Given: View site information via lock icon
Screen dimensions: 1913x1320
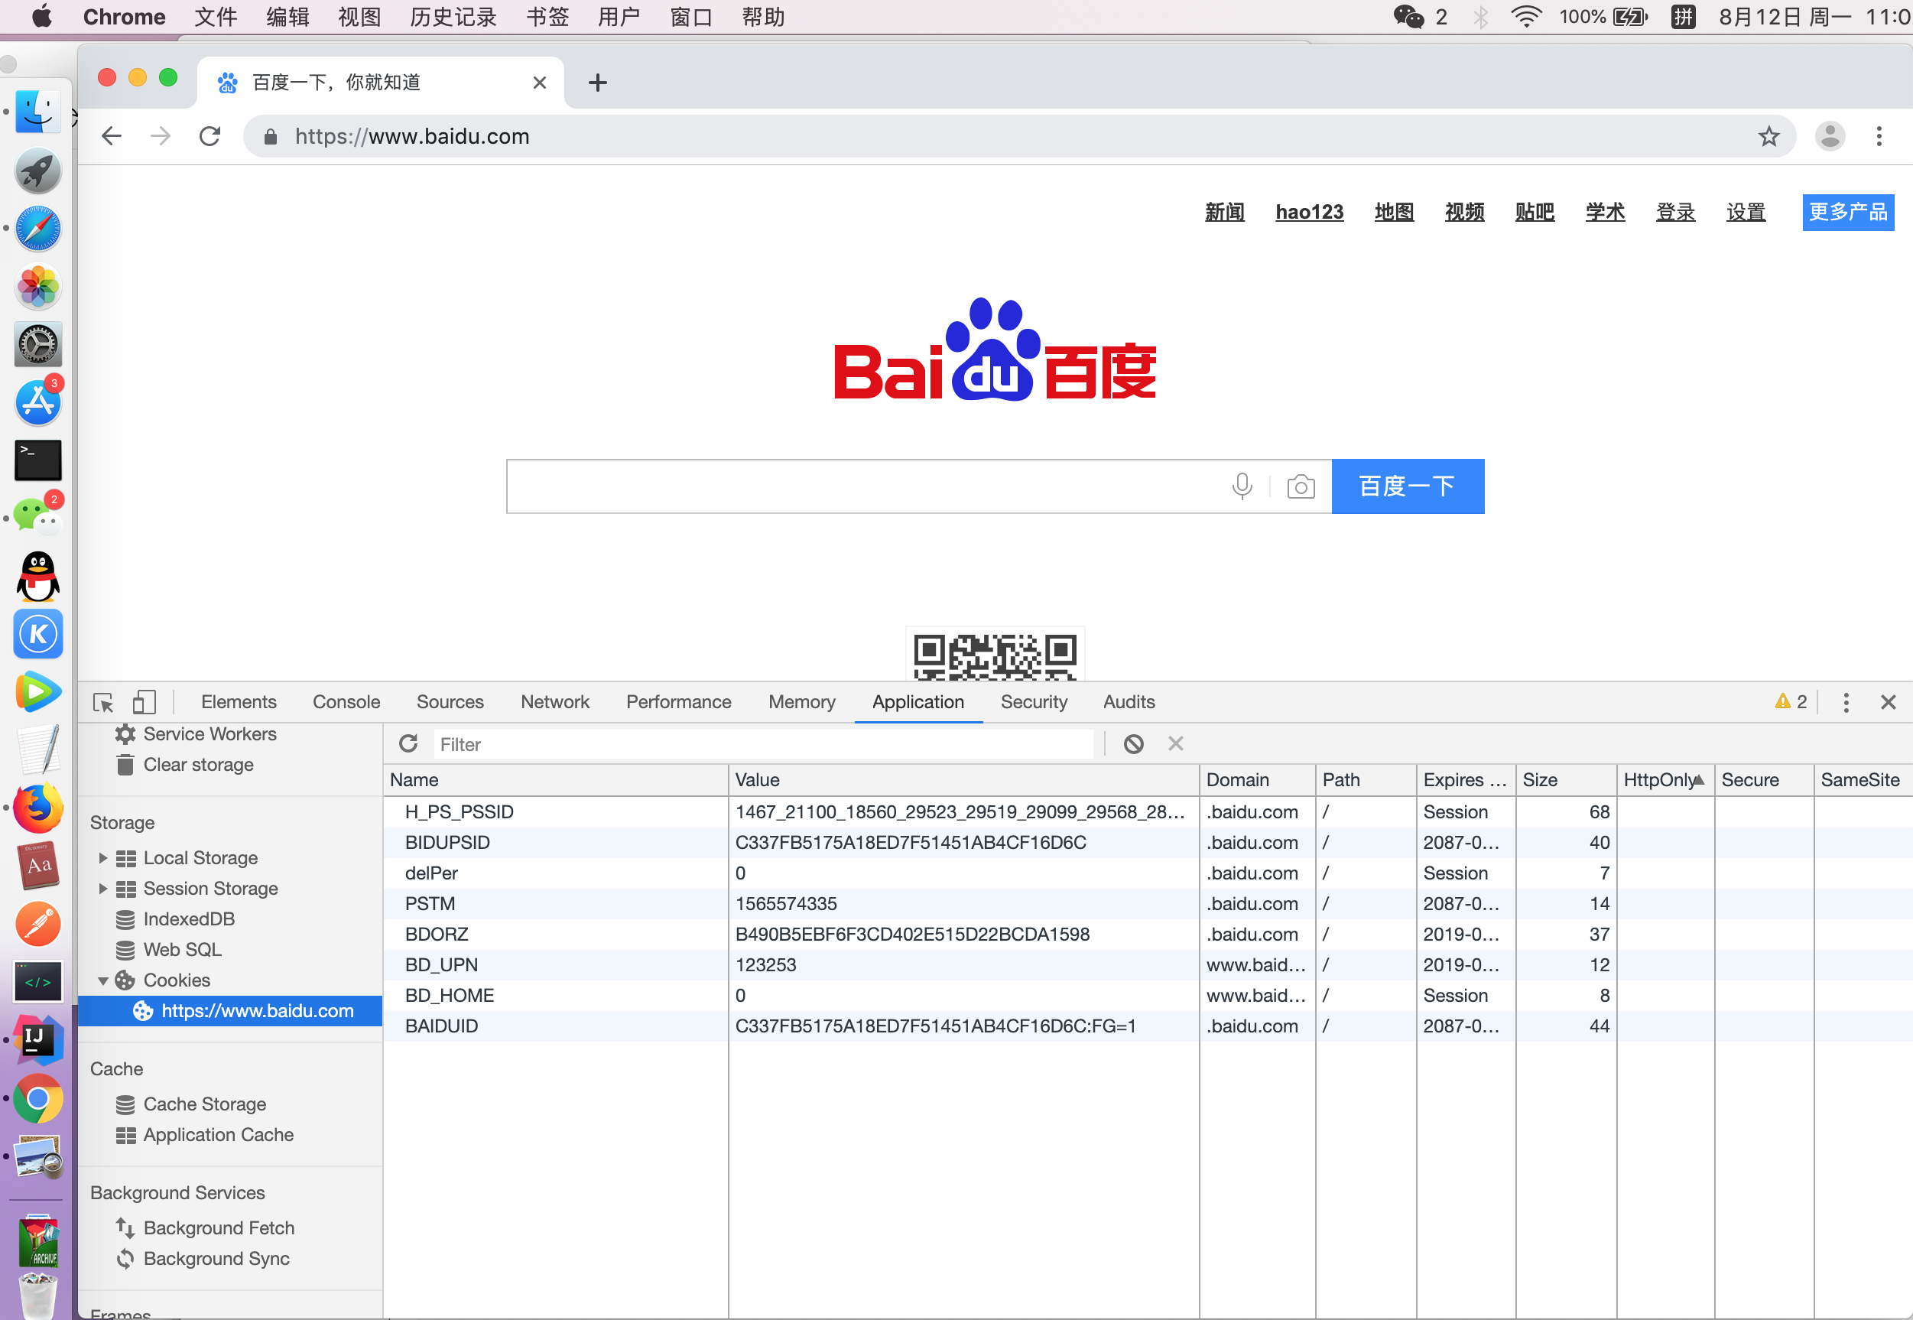Looking at the screenshot, I should click(x=271, y=136).
